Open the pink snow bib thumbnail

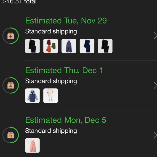tap(32, 145)
